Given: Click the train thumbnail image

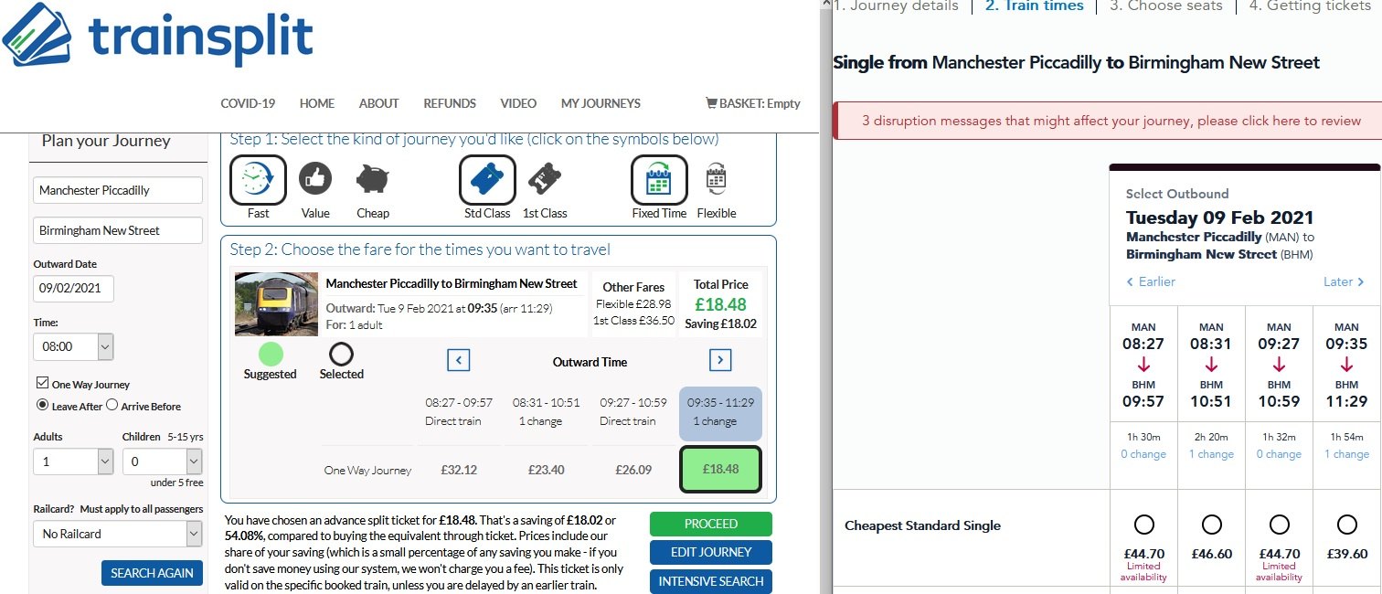Looking at the screenshot, I should (x=276, y=304).
